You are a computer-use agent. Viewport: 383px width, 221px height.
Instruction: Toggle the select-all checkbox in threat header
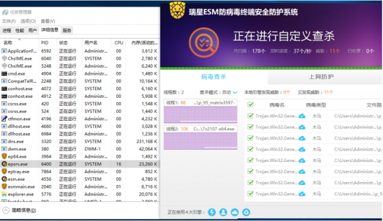[x=250, y=105]
